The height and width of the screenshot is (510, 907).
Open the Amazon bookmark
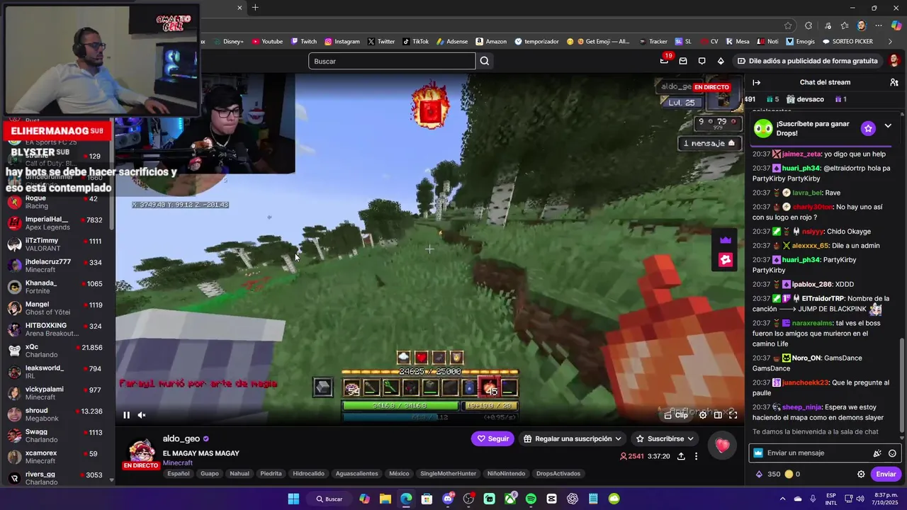point(491,41)
